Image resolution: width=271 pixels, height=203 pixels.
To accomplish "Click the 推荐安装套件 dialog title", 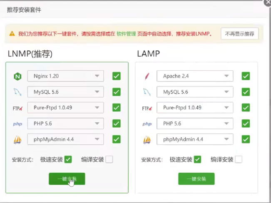I will pos(24,10).
